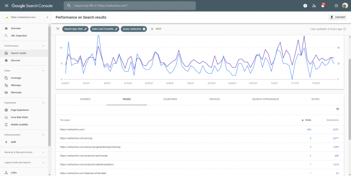Open the account profile avatar
This screenshot has height=176, width=351.
pyautogui.click(x=345, y=6)
